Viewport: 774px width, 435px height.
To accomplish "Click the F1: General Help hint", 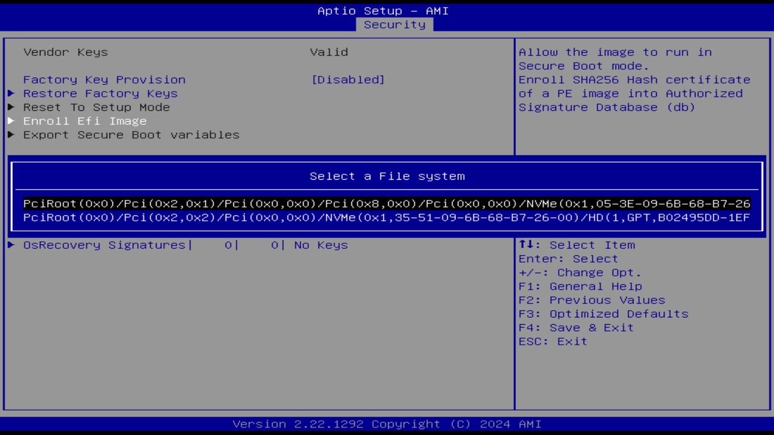I will click(580, 286).
